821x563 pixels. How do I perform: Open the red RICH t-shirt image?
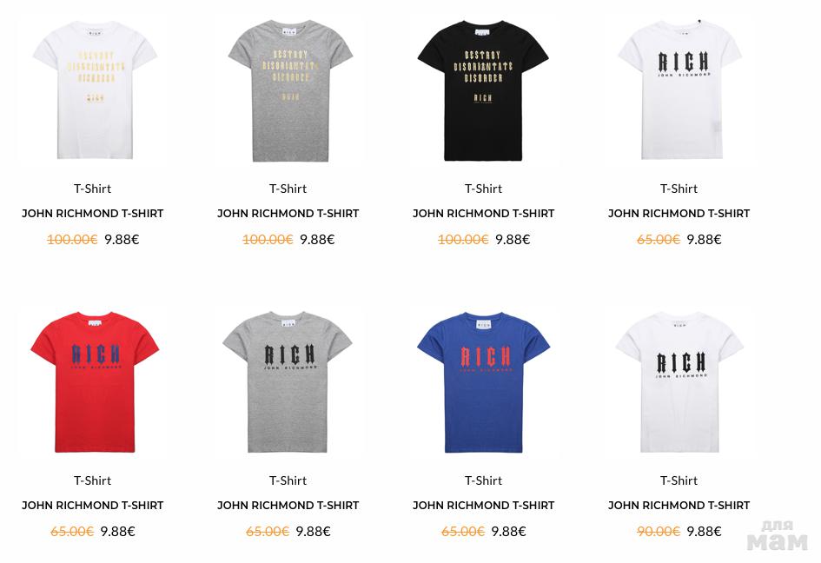click(x=95, y=381)
